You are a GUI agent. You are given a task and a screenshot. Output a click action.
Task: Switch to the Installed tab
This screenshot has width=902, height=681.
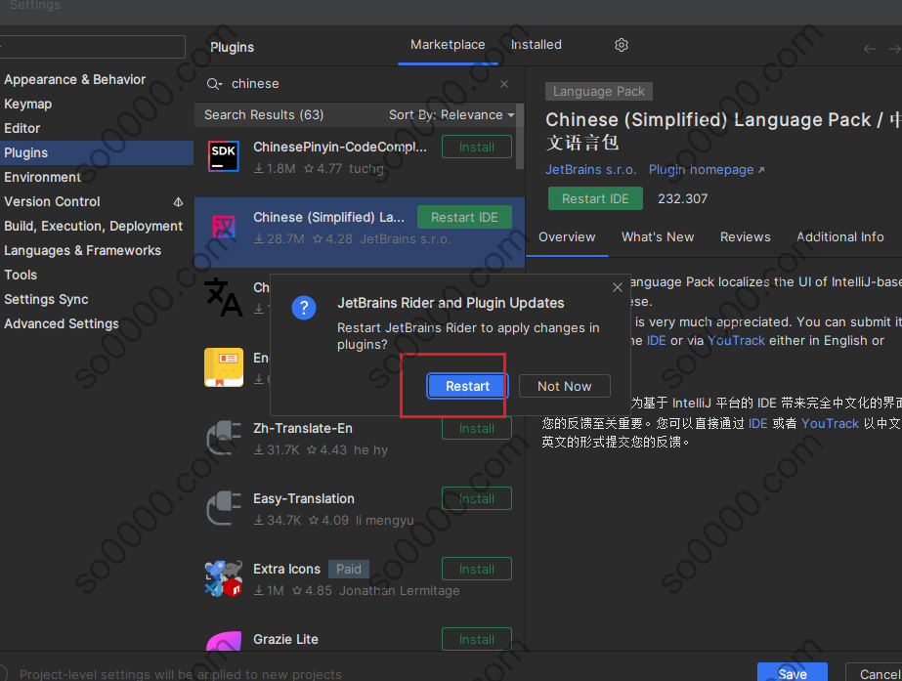coord(537,45)
